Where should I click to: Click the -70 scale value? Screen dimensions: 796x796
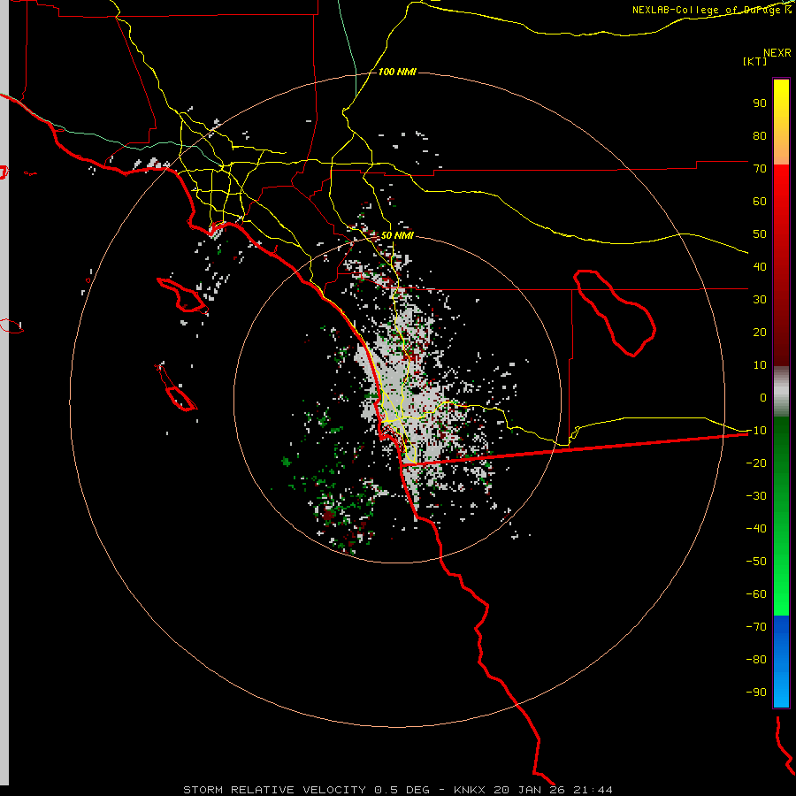click(756, 626)
